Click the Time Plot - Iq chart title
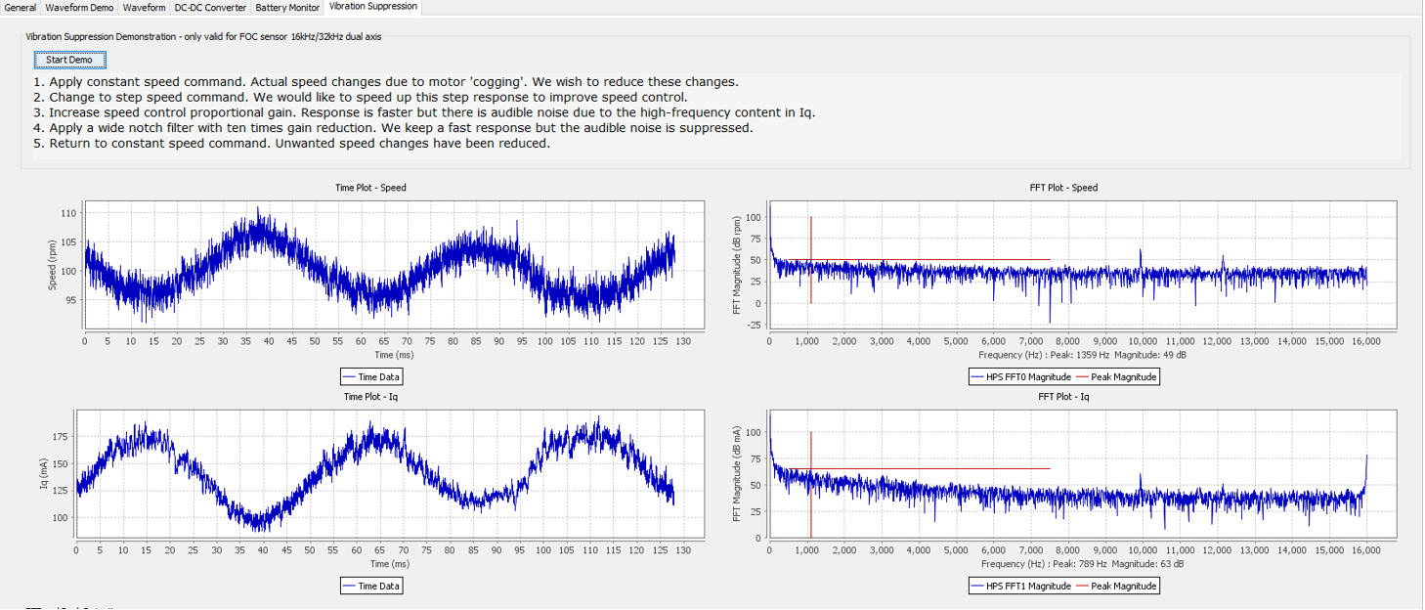This screenshot has width=1425, height=610. click(370, 397)
